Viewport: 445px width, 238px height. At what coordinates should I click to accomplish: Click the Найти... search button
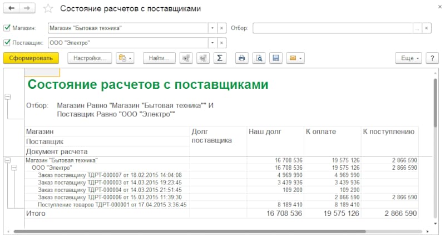pos(160,58)
